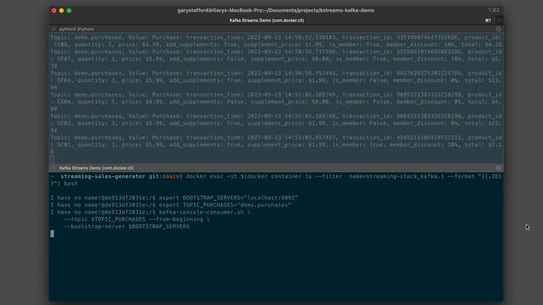Viewport: 543px width, 305px height.
Task: Click the log line with time 14:50:58.951443
Action: coord(276,80)
